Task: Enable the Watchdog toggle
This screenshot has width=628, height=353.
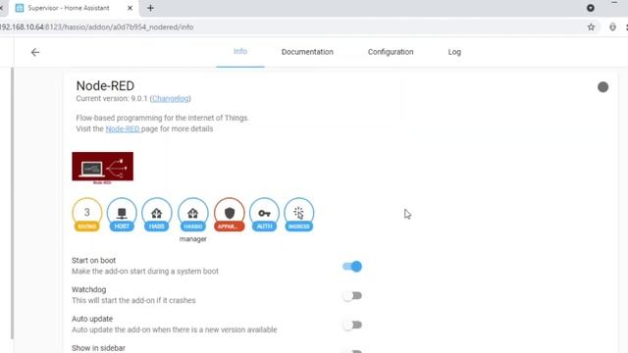Action: (352, 296)
